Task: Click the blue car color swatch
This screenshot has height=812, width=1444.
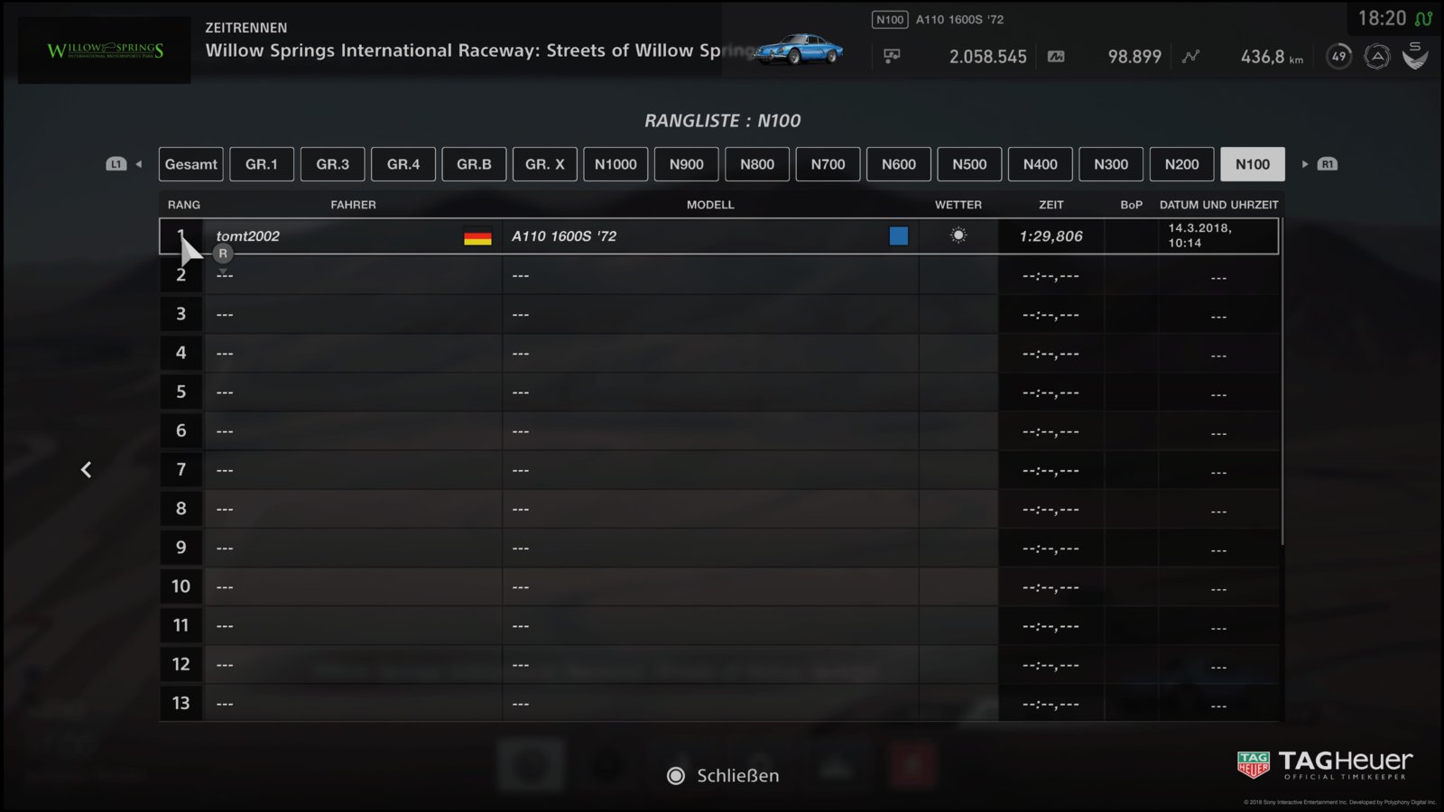Action: (899, 235)
